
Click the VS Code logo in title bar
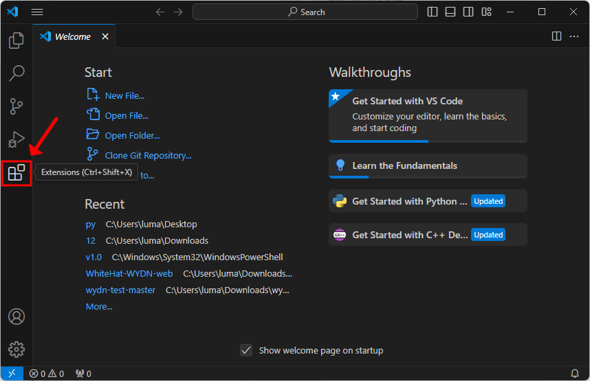(x=13, y=12)
